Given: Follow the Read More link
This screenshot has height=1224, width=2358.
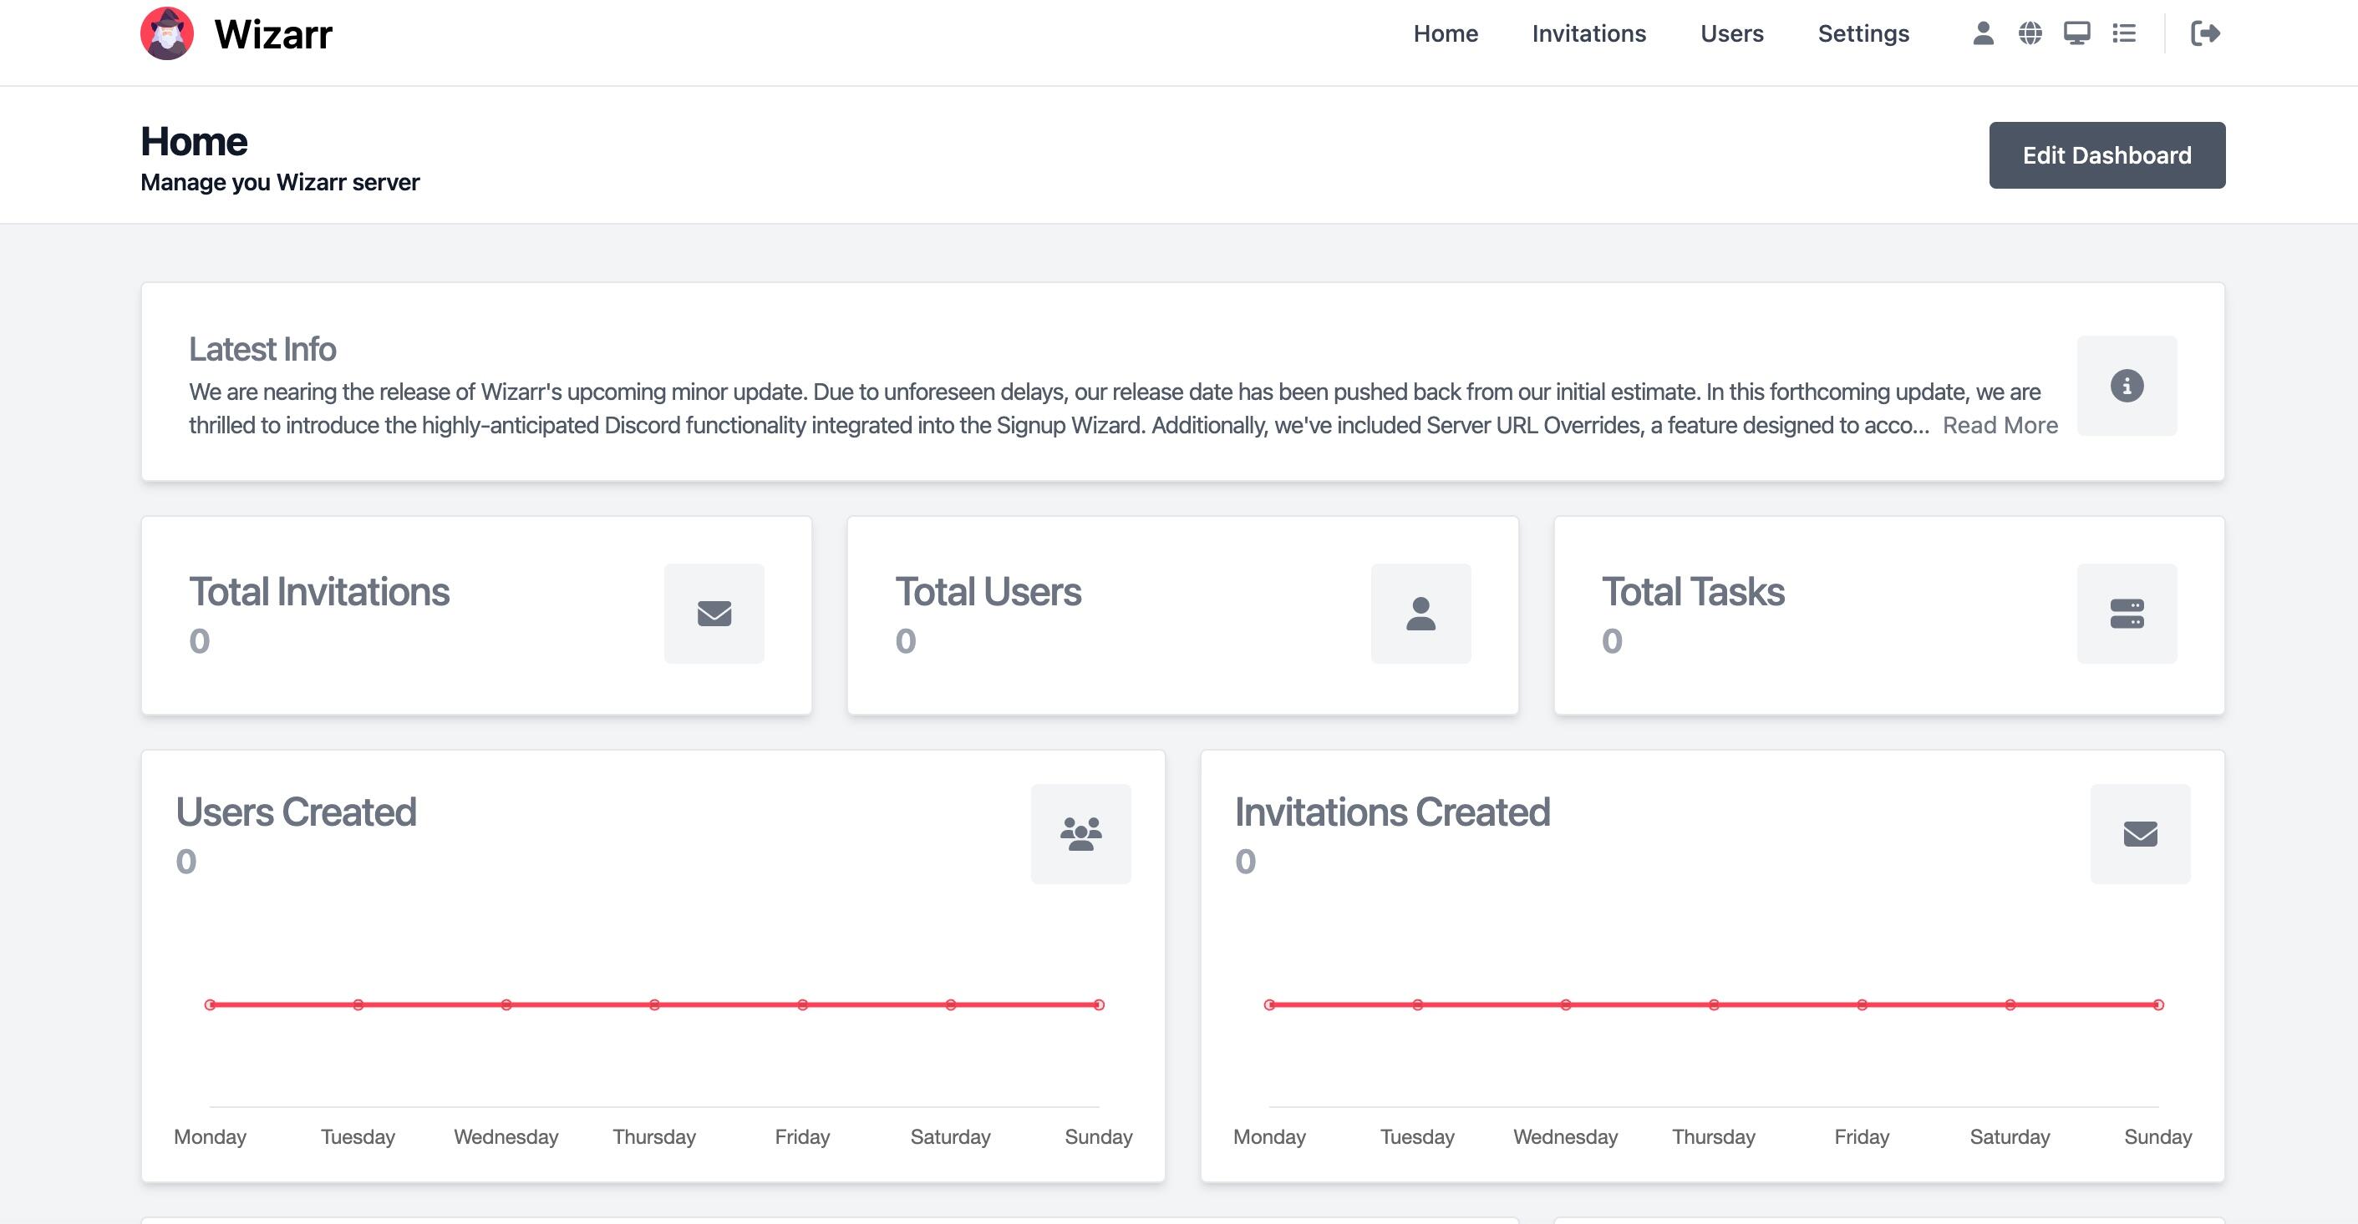Looking at the screenshot, I should [x=2000, y=425].
